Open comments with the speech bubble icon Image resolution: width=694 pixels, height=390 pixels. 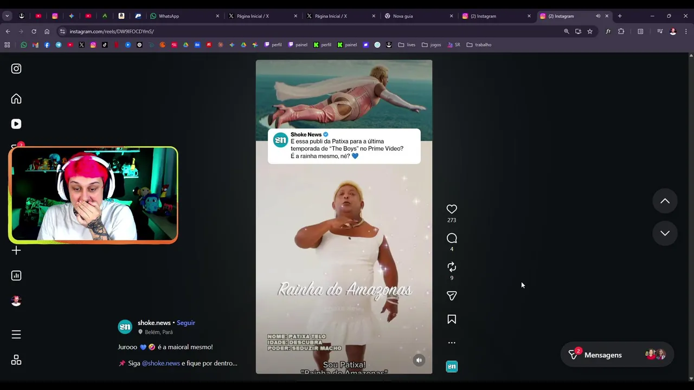point(452,238)
